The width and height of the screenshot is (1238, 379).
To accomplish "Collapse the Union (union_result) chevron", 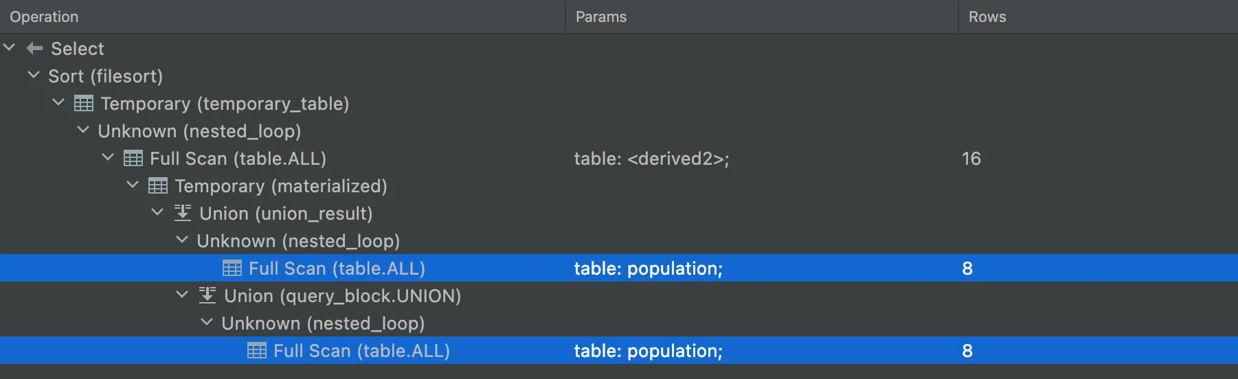I will pos(157,213).
